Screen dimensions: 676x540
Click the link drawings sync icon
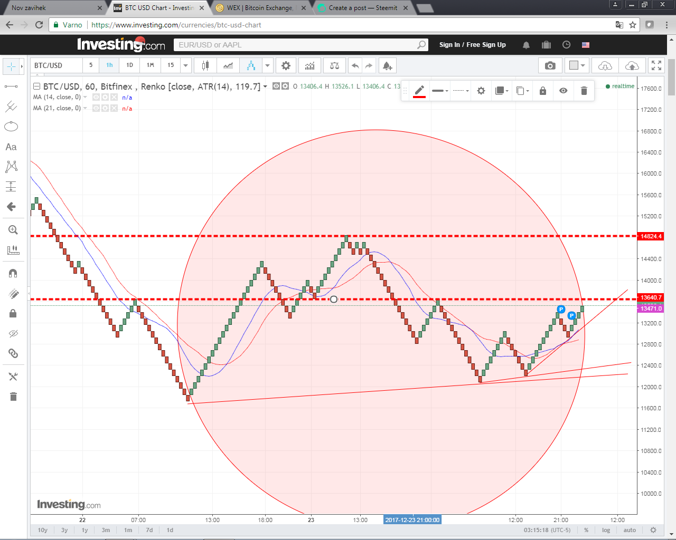point(13,353)
